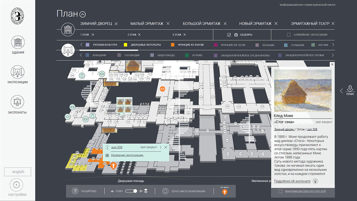Image resolution: width=357 pixels, height=201 pixels.
Task: Open настройки gear icon
Action: click(17, 185)
